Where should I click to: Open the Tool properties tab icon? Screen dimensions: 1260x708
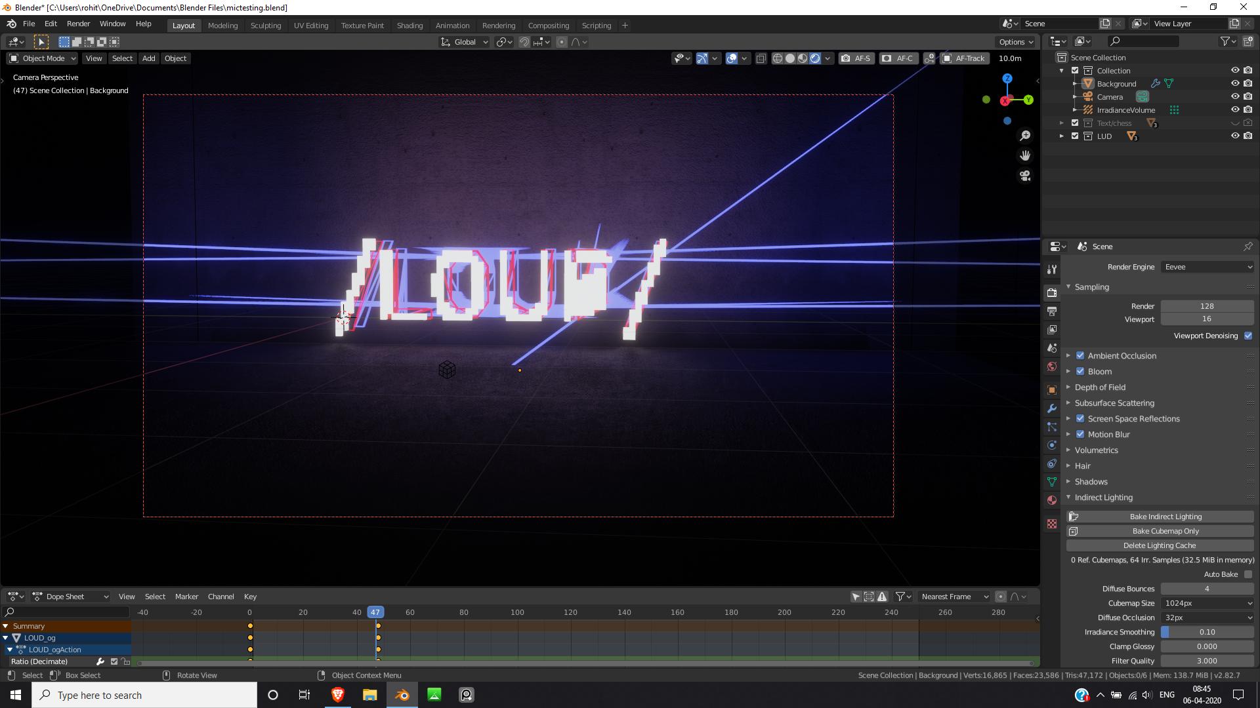pyautogui.click(x=1052, y=269)
